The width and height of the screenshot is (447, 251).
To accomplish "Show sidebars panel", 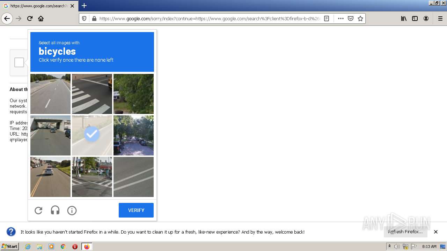I will (415, 18).
